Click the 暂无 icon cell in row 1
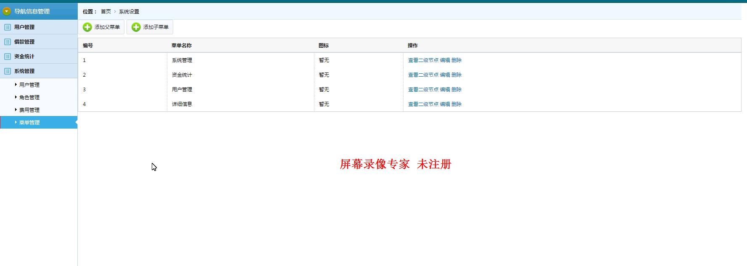This screenshot has width=747, height=266. click(x=324, y=60)
